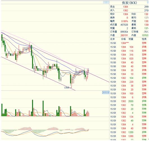Click the 最低 label
This screenshot has height=141, width=149.
coord(134,28)
